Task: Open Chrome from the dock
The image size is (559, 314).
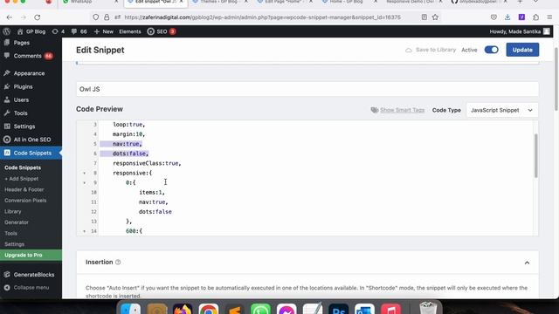Action: click(209, 308)
